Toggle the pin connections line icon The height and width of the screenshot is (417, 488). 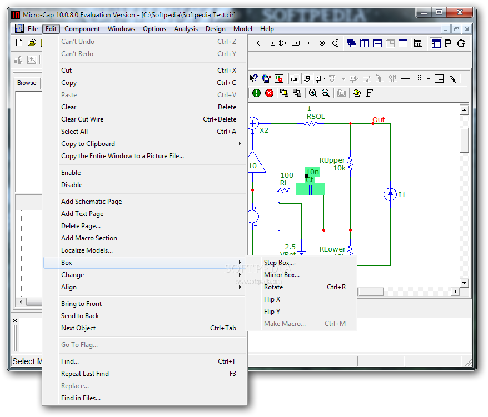(x=405, y=79)
